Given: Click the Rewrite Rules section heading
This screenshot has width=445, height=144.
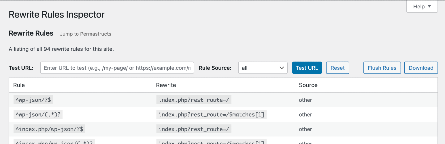Looking at the screenshot, I should (x=31, y=33).
